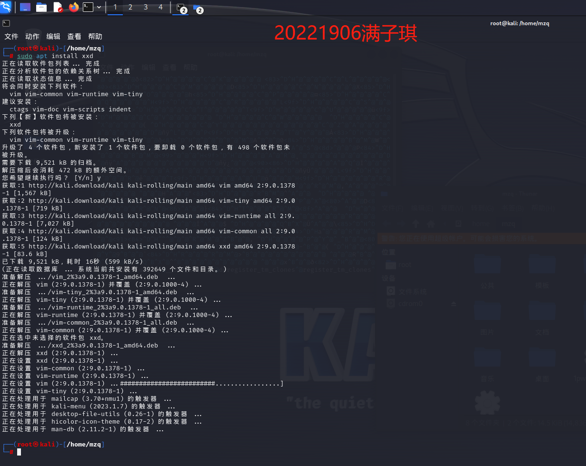Click the terminal cursor at the last prompt
Viewport: 586px width, 466px height.
19,452
